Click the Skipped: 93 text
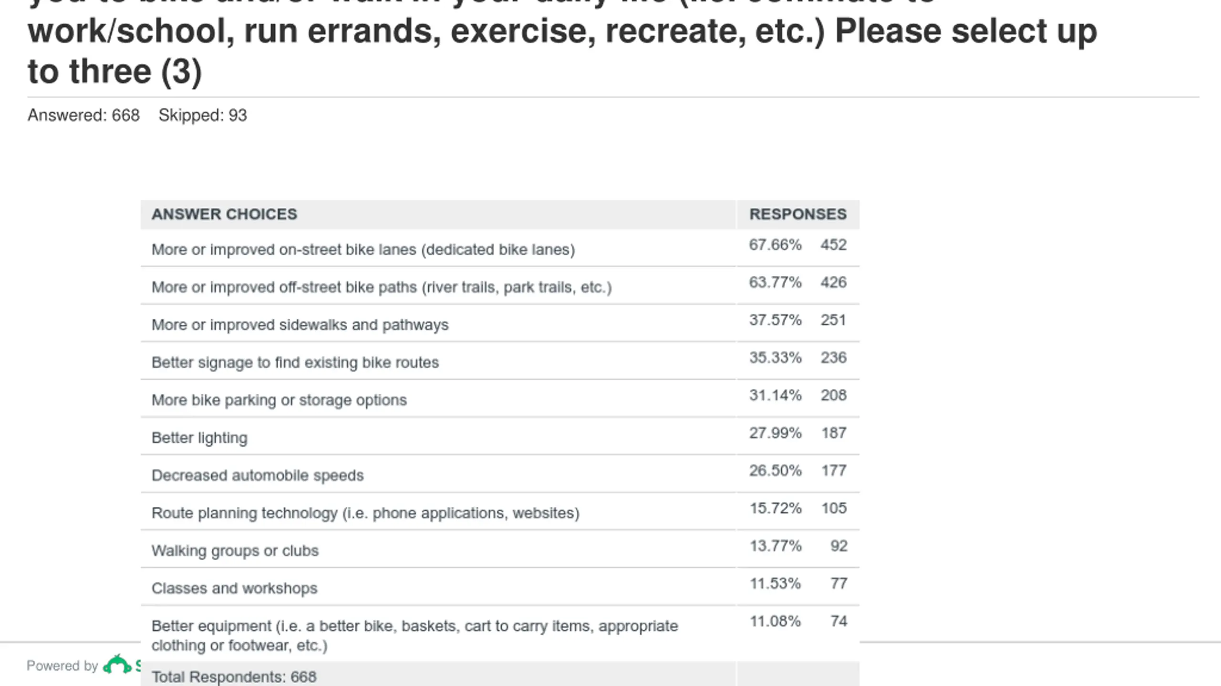 pos(203,115)
